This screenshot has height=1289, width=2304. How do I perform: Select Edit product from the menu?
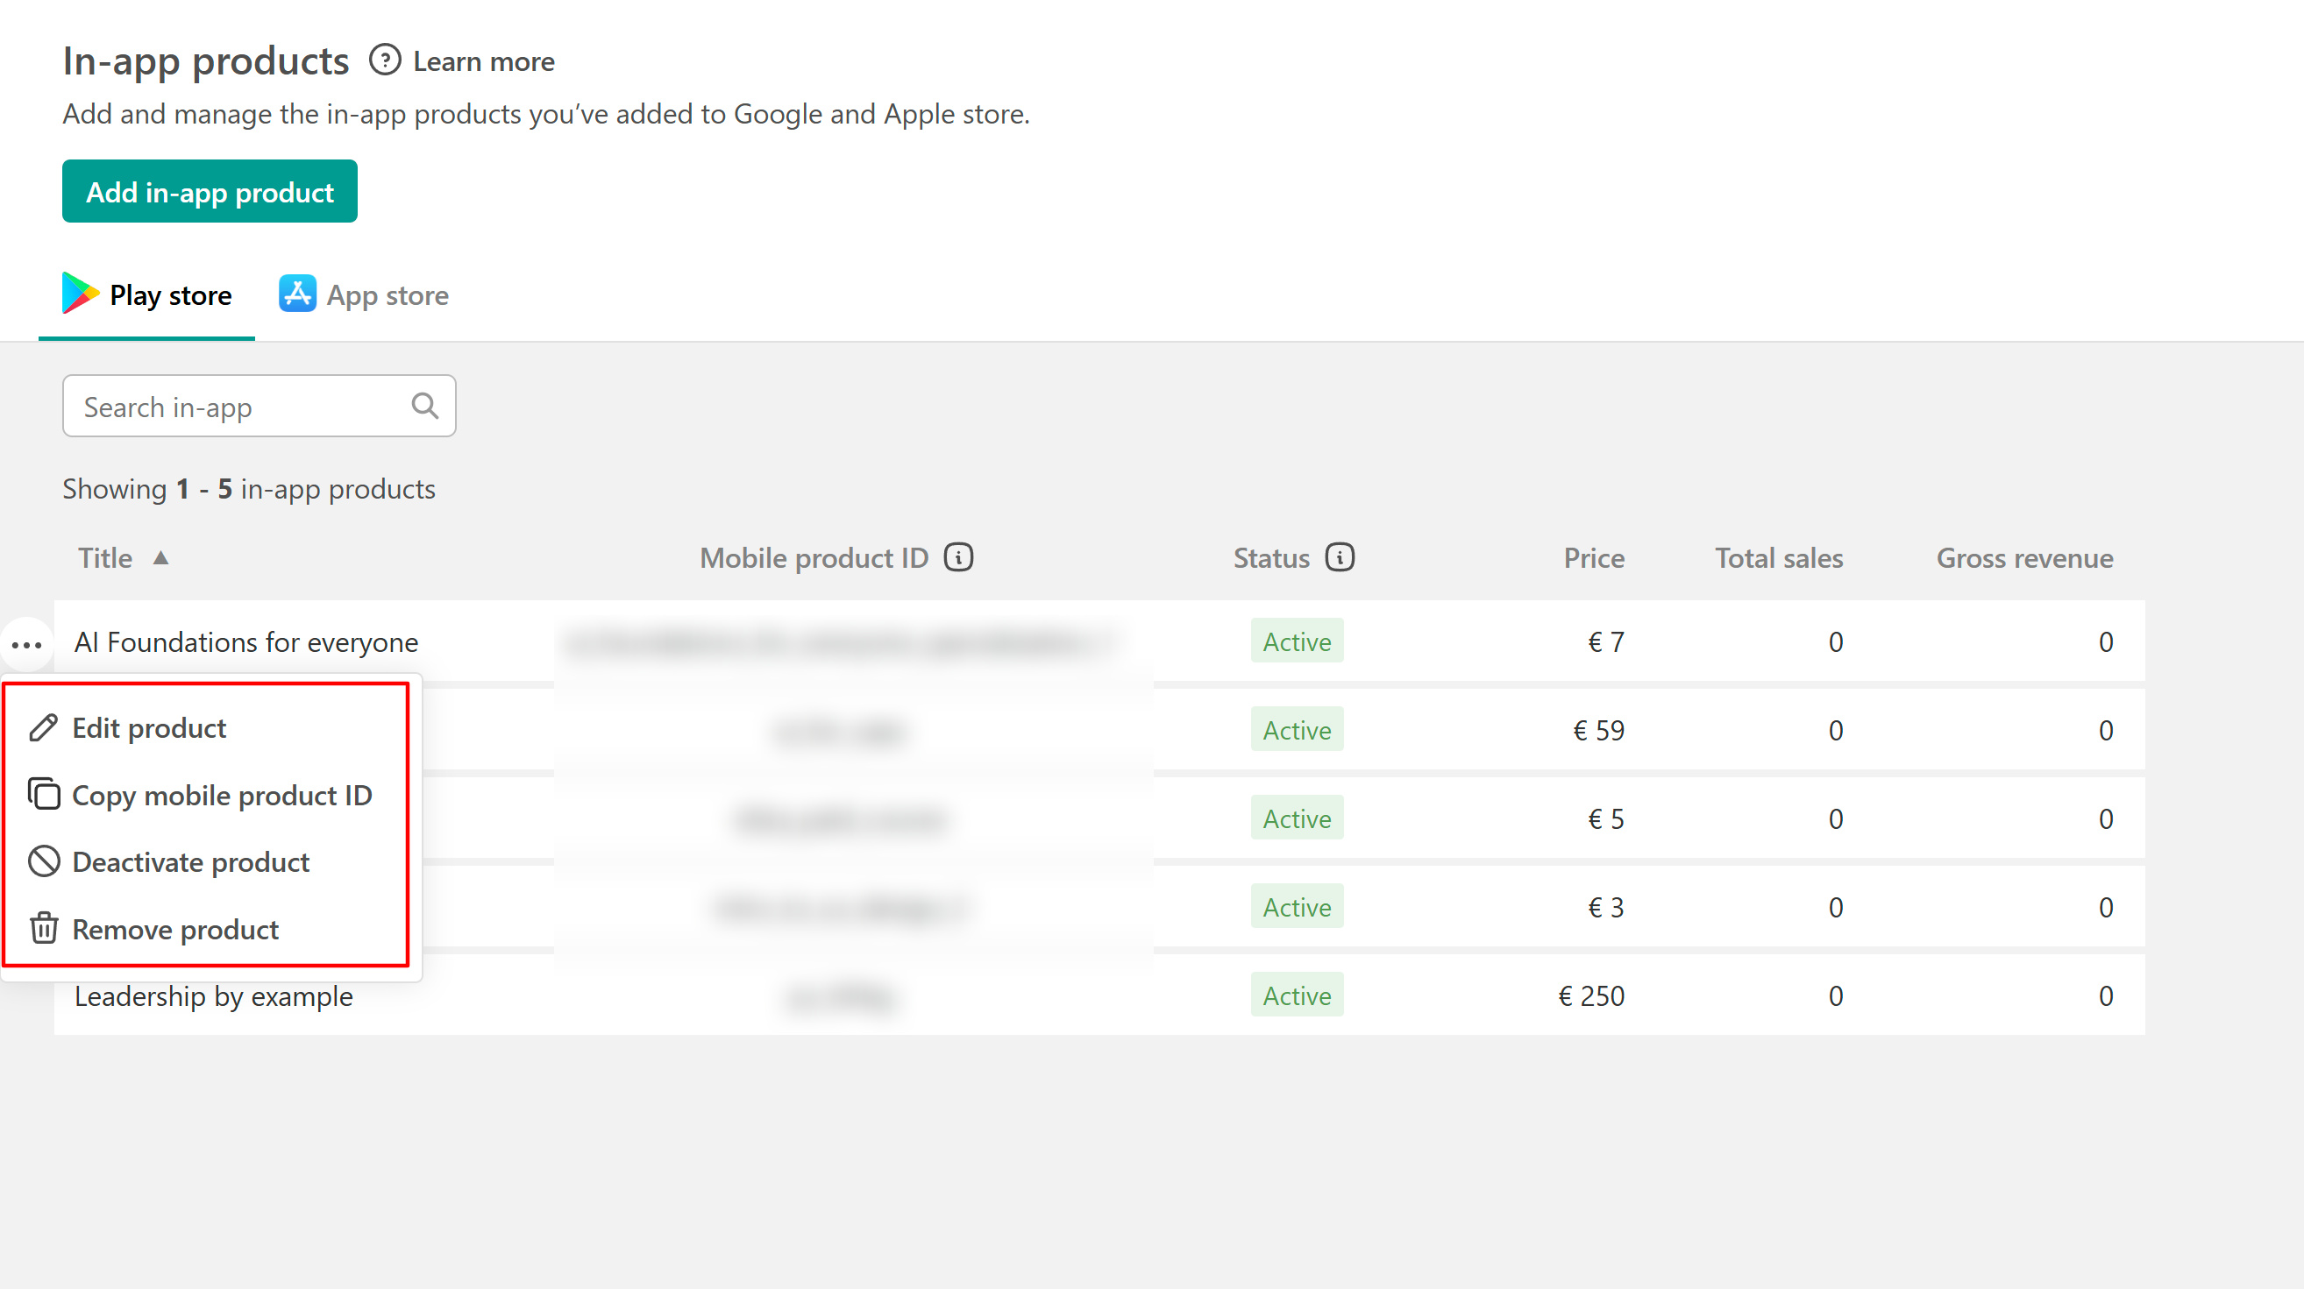149,727
